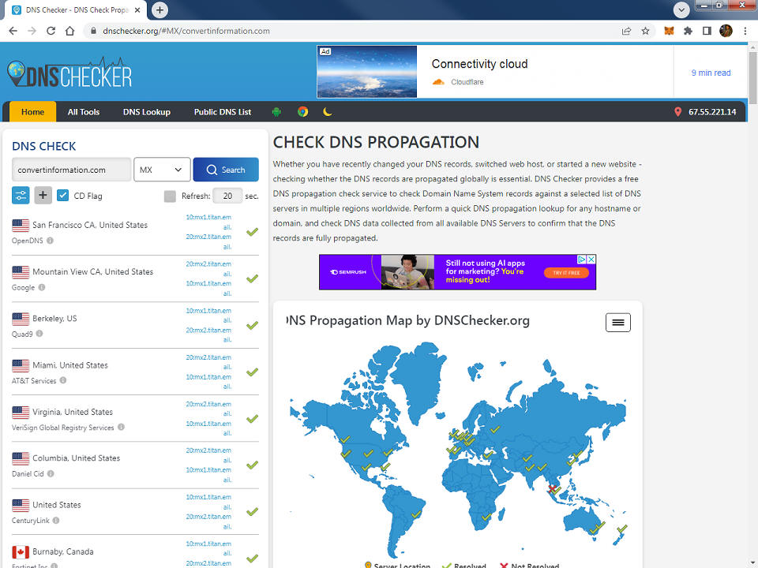
Task: Select San Francisco CA, United States row
Action: pos(135,232)
